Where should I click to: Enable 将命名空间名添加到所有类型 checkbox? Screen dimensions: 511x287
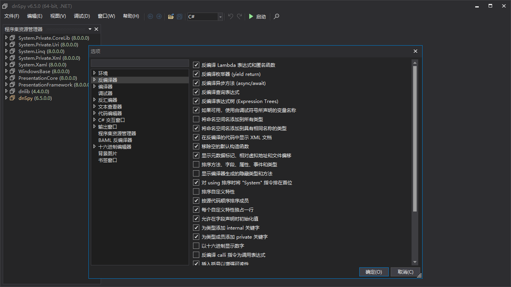click(196, 119)
